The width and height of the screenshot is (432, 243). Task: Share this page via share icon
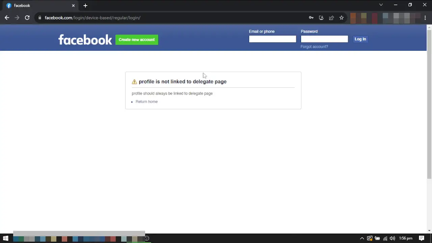pos(331,18)
